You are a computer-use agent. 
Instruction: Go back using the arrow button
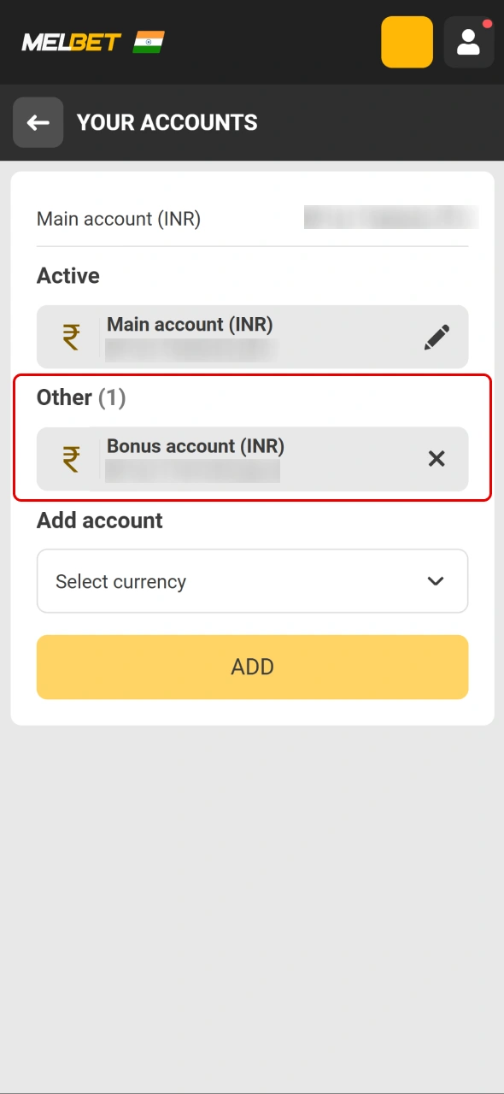tap(38, 122)
